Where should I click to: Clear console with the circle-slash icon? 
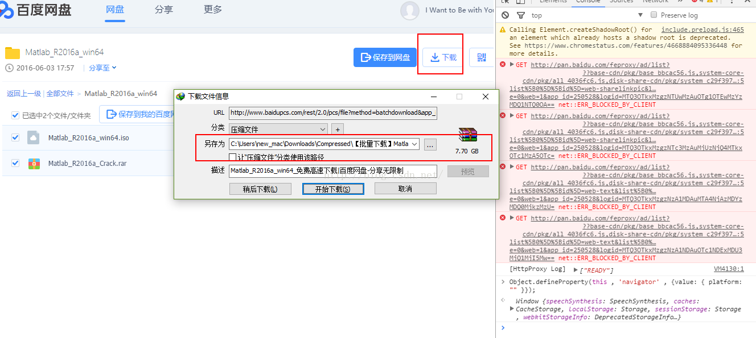505,15
